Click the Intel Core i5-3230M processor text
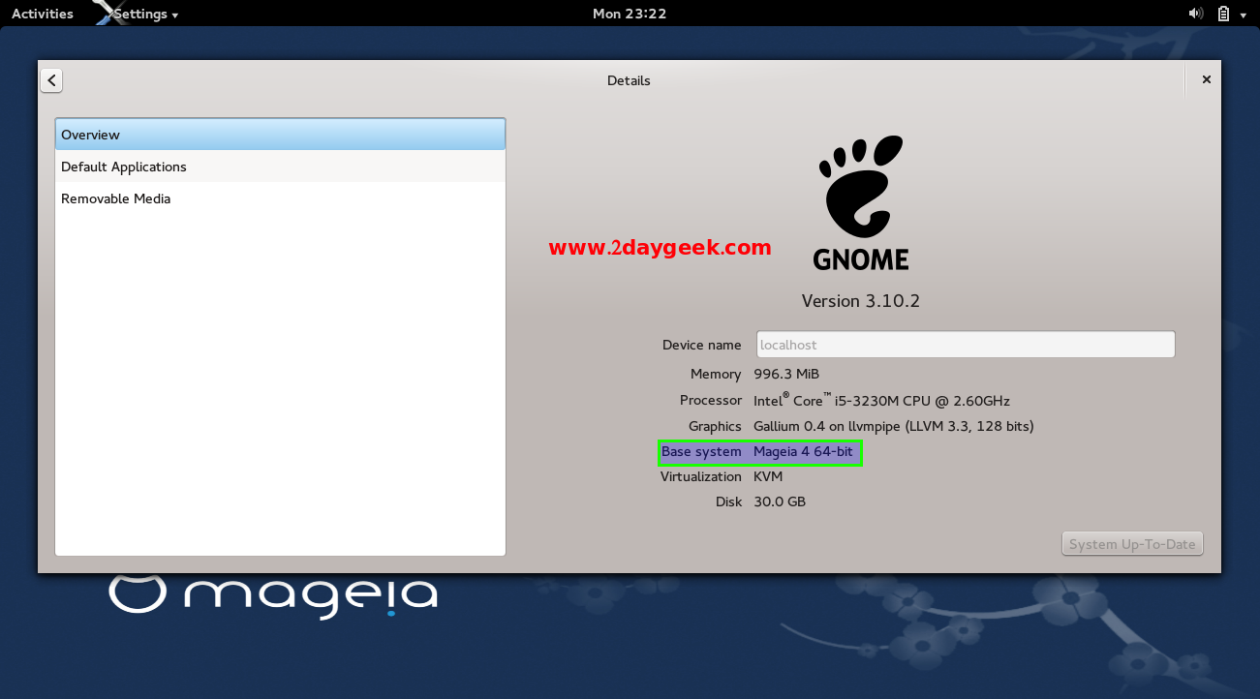This screenshot has width=1260, height=699. pos(881,400)
